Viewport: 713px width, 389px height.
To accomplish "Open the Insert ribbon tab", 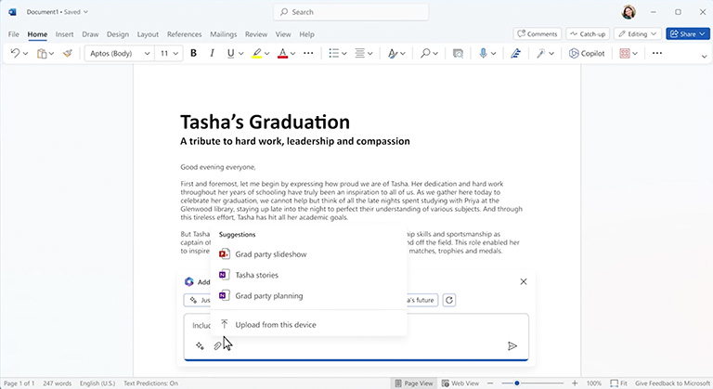I will coord(64,34).
